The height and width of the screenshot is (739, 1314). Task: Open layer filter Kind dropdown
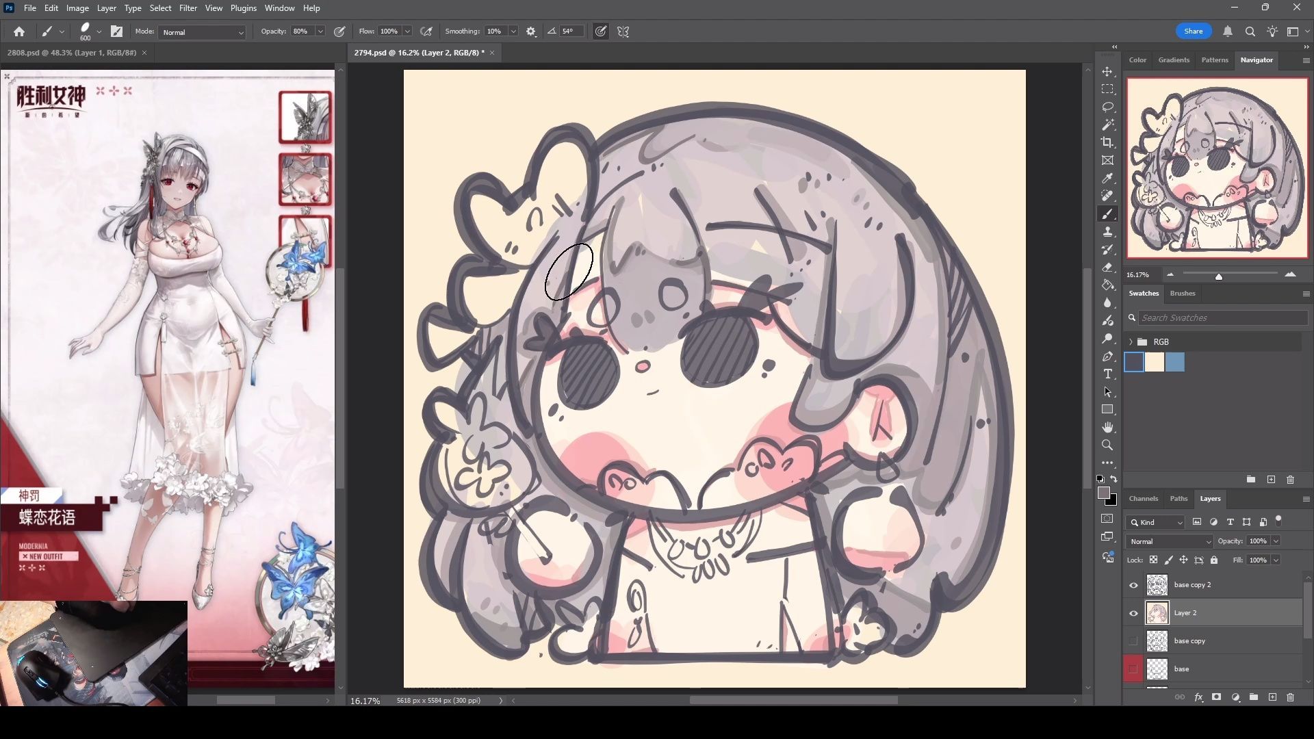tap(1155, 522)
